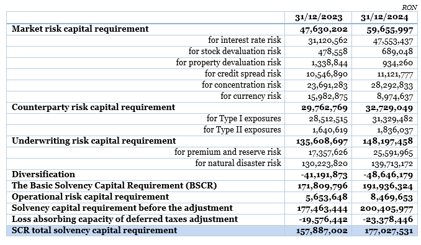The image size is (421, 245).
Task: Select the interest rate risk 2023 value 31,120,562
Action: [x=328, y=40]
